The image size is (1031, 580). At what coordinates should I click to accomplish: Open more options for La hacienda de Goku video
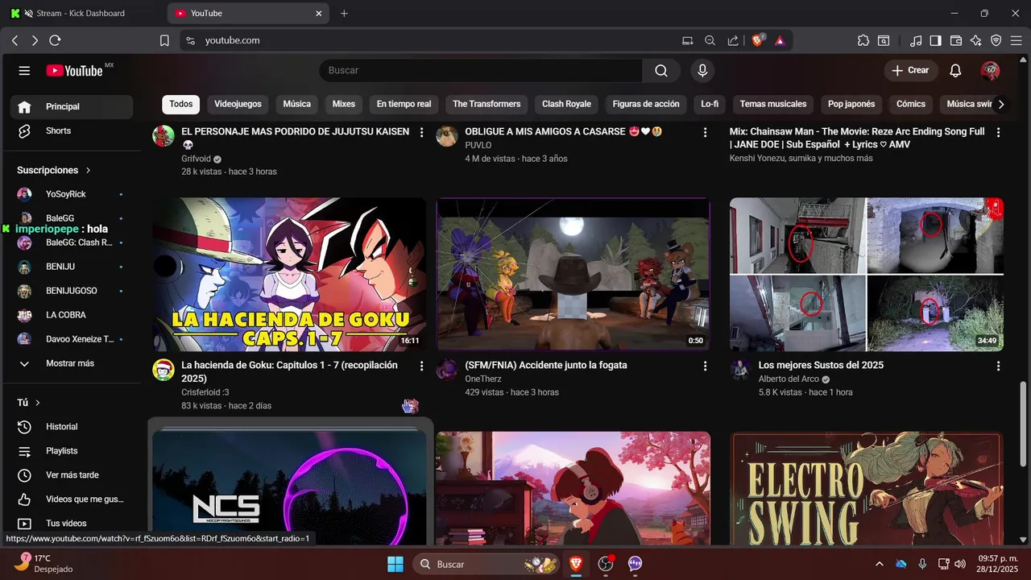click(x=421, y=366)
